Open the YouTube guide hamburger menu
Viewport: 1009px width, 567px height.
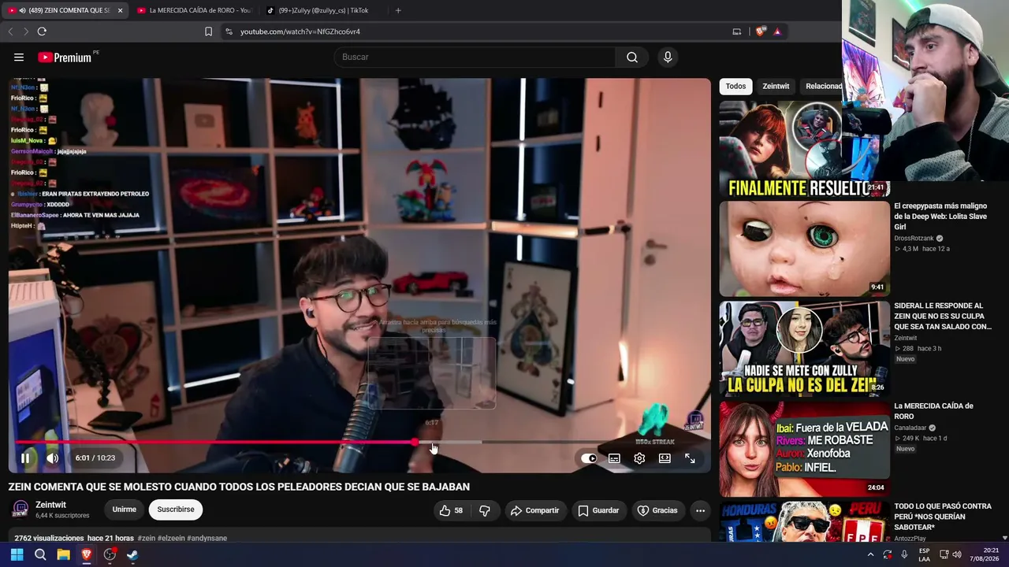(x=19, y=57)
